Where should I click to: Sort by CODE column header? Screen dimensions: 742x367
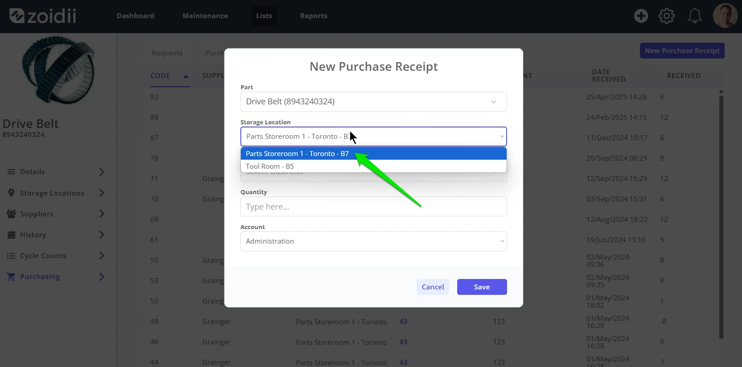160,76
